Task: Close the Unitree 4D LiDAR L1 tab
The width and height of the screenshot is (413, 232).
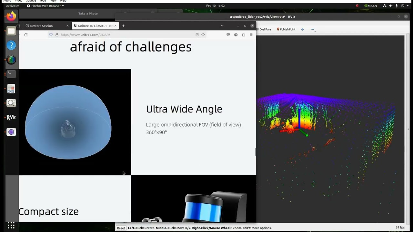Action: coord(116,26)
